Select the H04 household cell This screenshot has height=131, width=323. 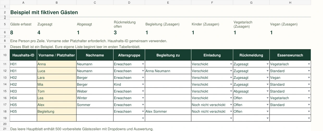tap(23, 98)
